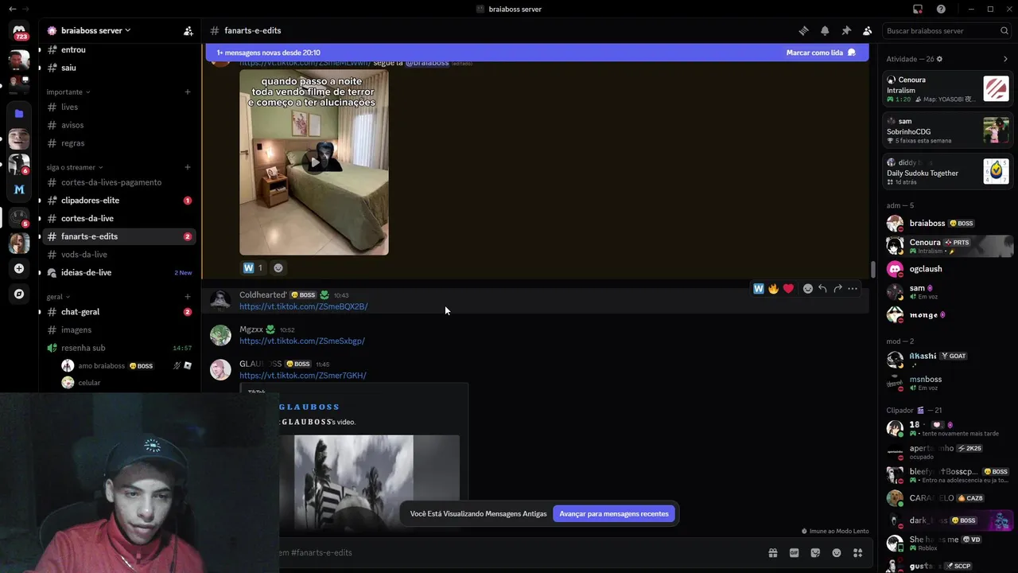Open Discover servers compass icon
Screen dimensions: 1018x573
coord(19,294)
